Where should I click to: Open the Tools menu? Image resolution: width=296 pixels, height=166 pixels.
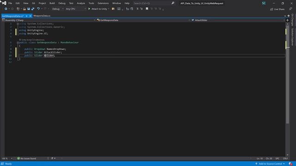pos(92,3)
